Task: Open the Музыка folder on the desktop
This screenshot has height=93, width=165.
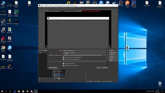Action: pyautogui.click(x=29, y=3)
